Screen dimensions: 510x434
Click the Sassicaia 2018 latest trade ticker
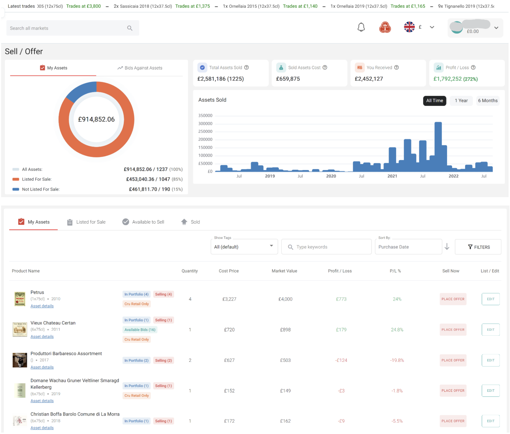coord(162,6)
